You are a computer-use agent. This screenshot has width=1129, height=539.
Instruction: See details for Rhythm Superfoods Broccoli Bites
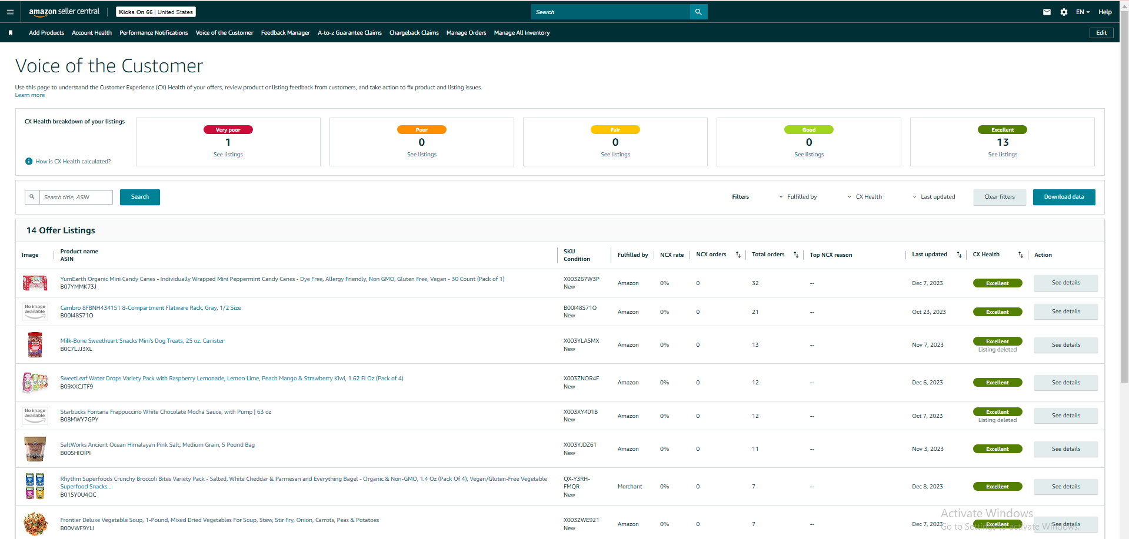1066,487
